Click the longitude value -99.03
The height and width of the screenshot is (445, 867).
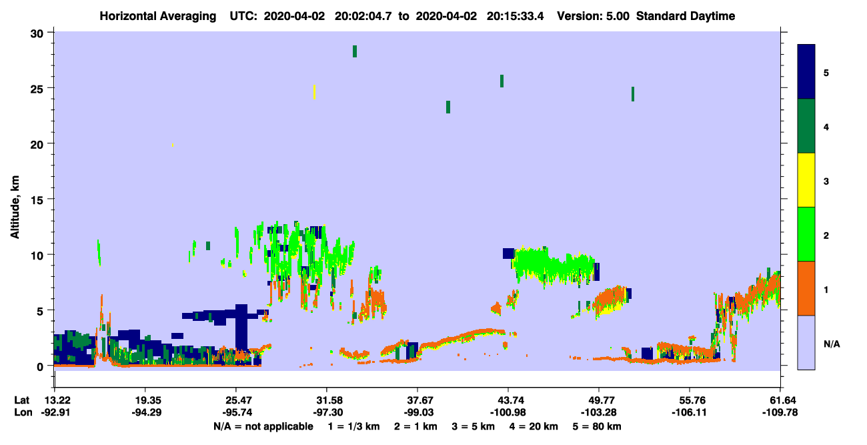coord(417,412)
